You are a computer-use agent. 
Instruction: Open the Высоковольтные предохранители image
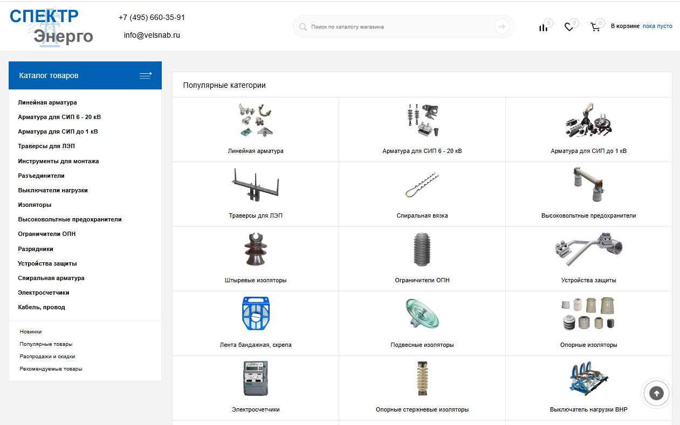tap(589, 185)
